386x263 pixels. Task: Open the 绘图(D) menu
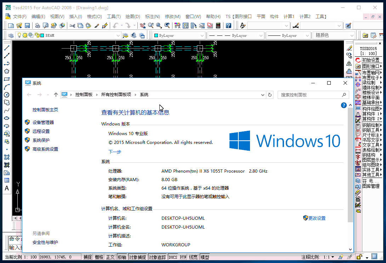tap(133, 17)
